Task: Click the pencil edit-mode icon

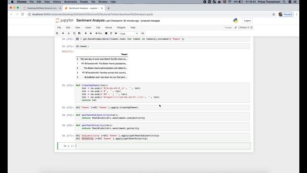Action: tap(236, 28)
